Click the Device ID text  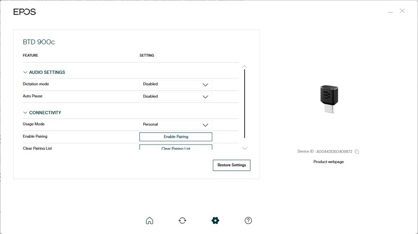point(325,151)
